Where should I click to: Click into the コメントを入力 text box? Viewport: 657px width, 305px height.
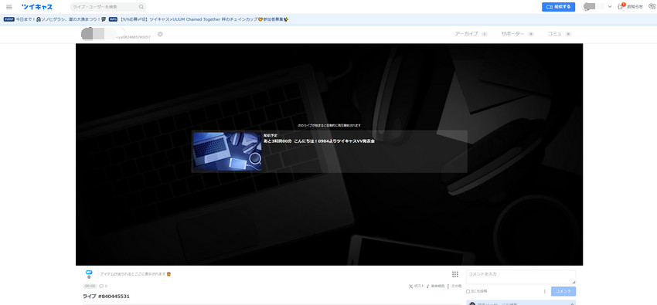click(521, 277)
